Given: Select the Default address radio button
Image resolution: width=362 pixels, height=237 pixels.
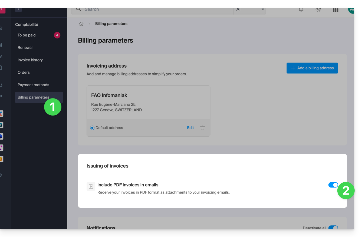Looking at the screenshot, I should [92, 128].
